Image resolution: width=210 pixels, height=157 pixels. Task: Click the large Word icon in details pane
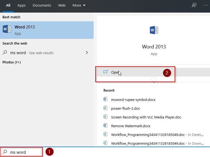(154, 30)
